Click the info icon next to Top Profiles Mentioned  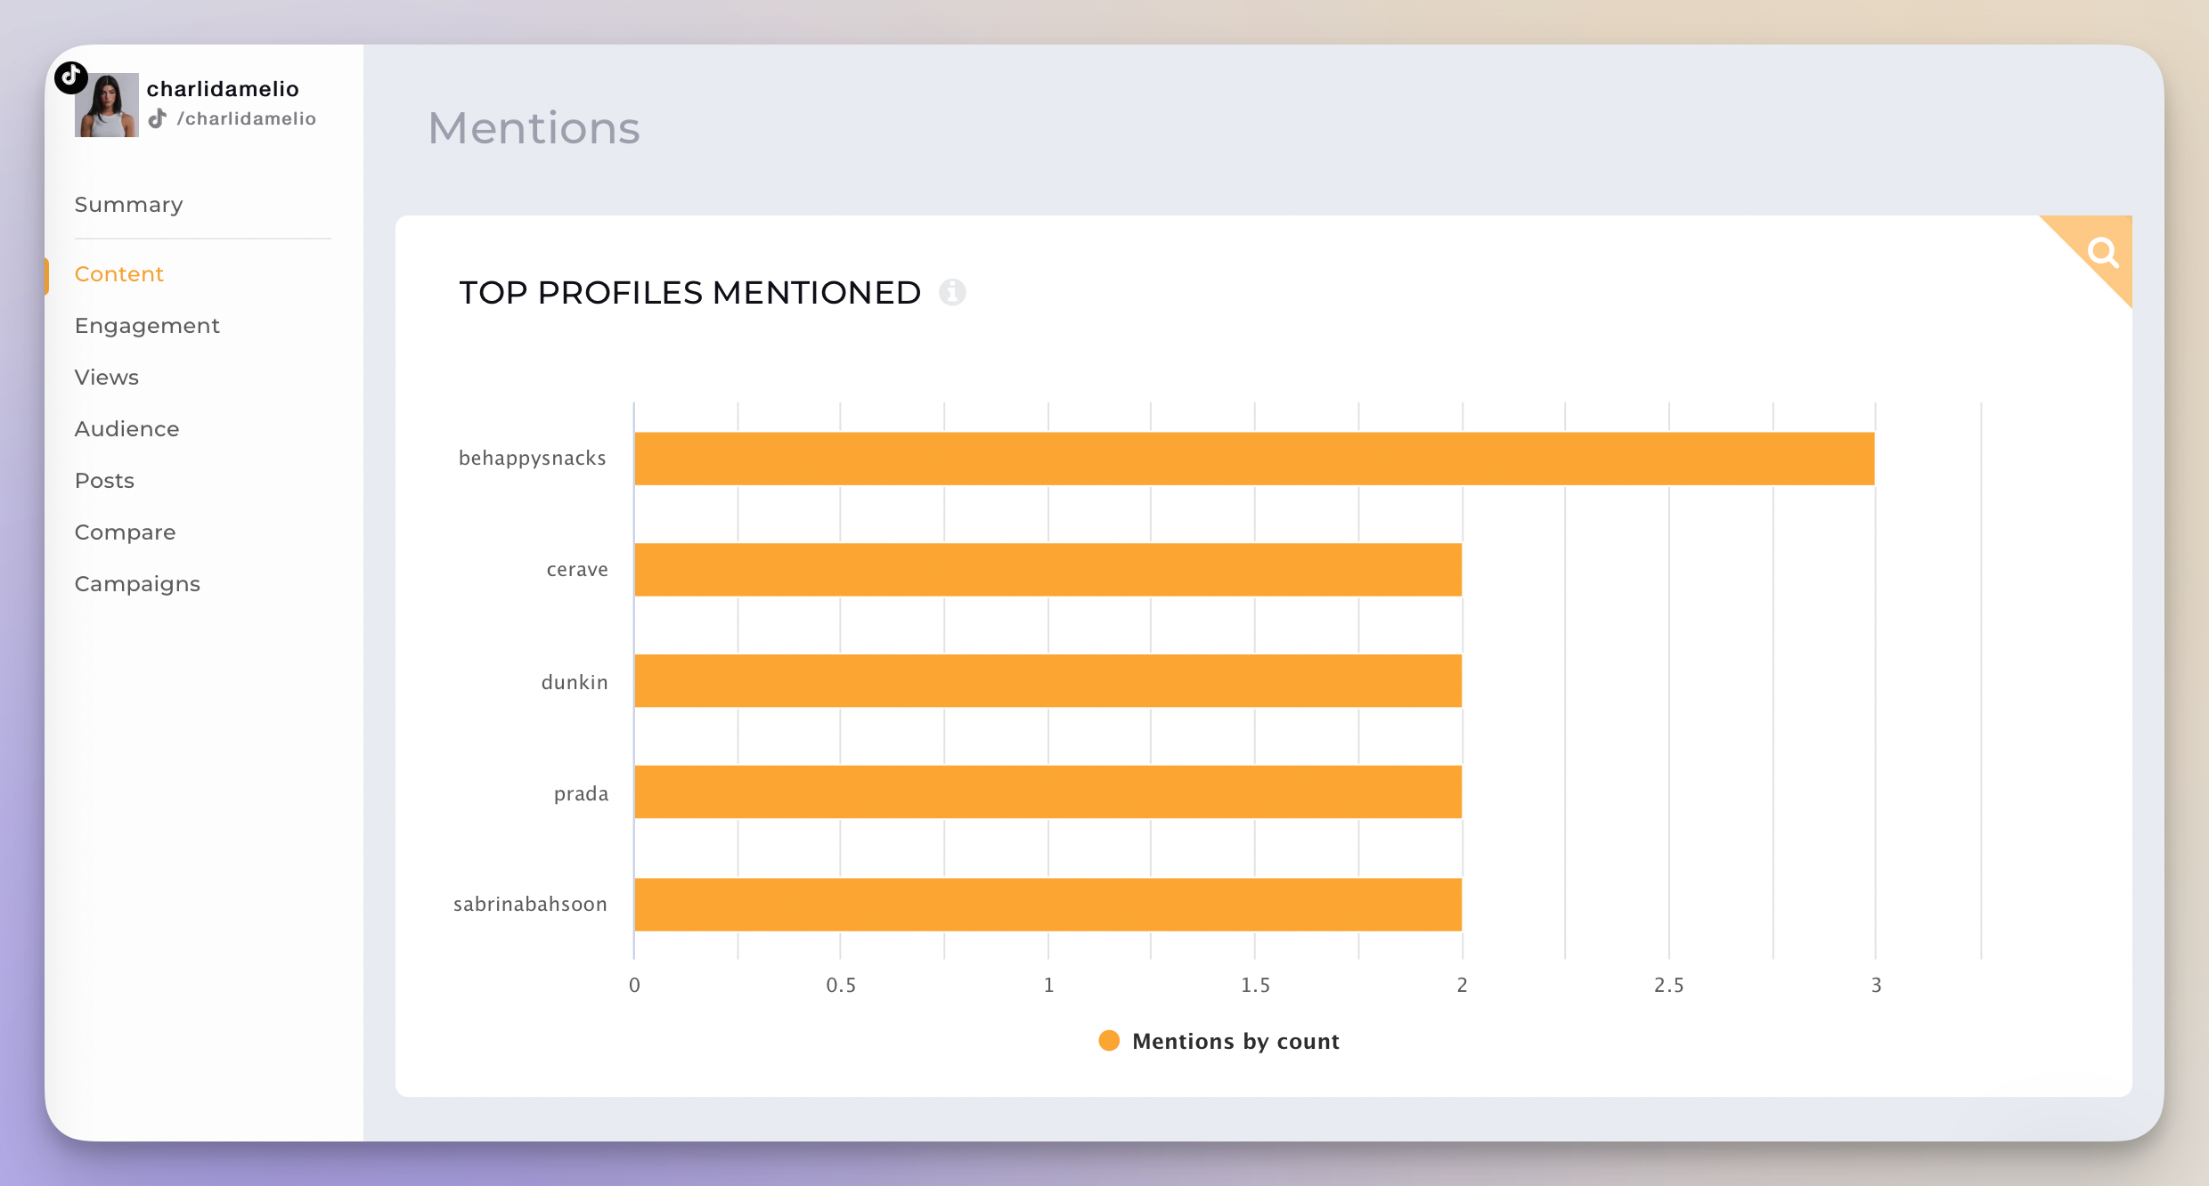point(950,290)
